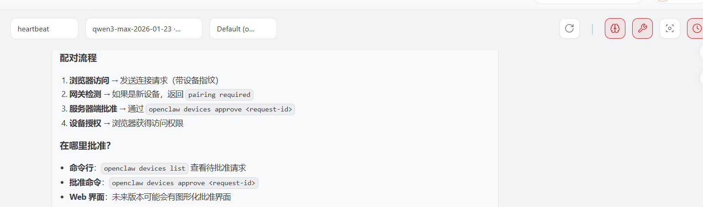703x207 pixels.
Task: Click the refresh chat icon
Action: (569, 29)
